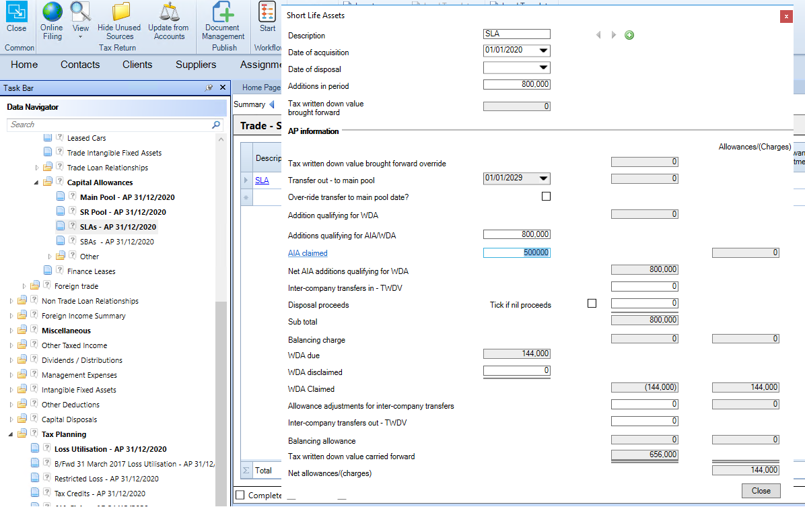Viewport: 805px width, 507px height.
Task: Click Update from Accounts scales icon
Action: (x=170, y=12)
